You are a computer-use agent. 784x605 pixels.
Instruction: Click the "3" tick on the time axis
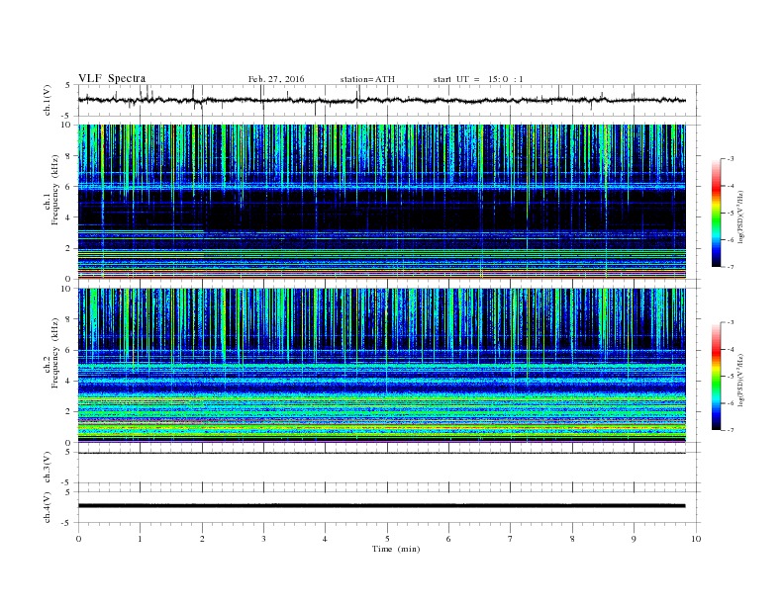[x=263, y=539]
